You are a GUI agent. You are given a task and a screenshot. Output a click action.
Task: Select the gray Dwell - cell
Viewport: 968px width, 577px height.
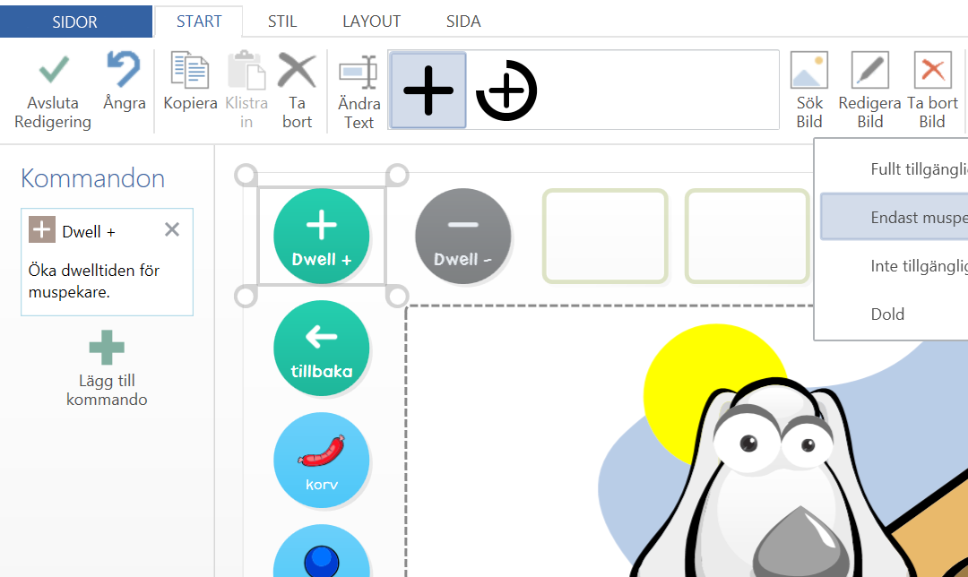[463, 237]
